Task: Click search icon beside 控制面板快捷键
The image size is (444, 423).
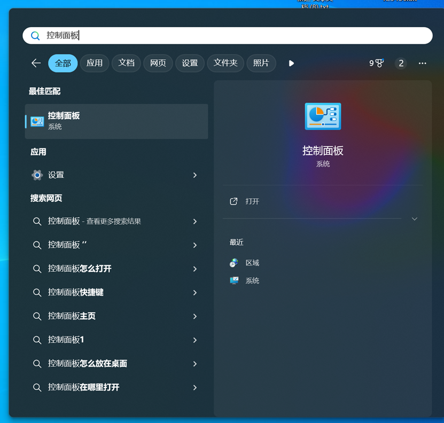Action: [37, 292]
